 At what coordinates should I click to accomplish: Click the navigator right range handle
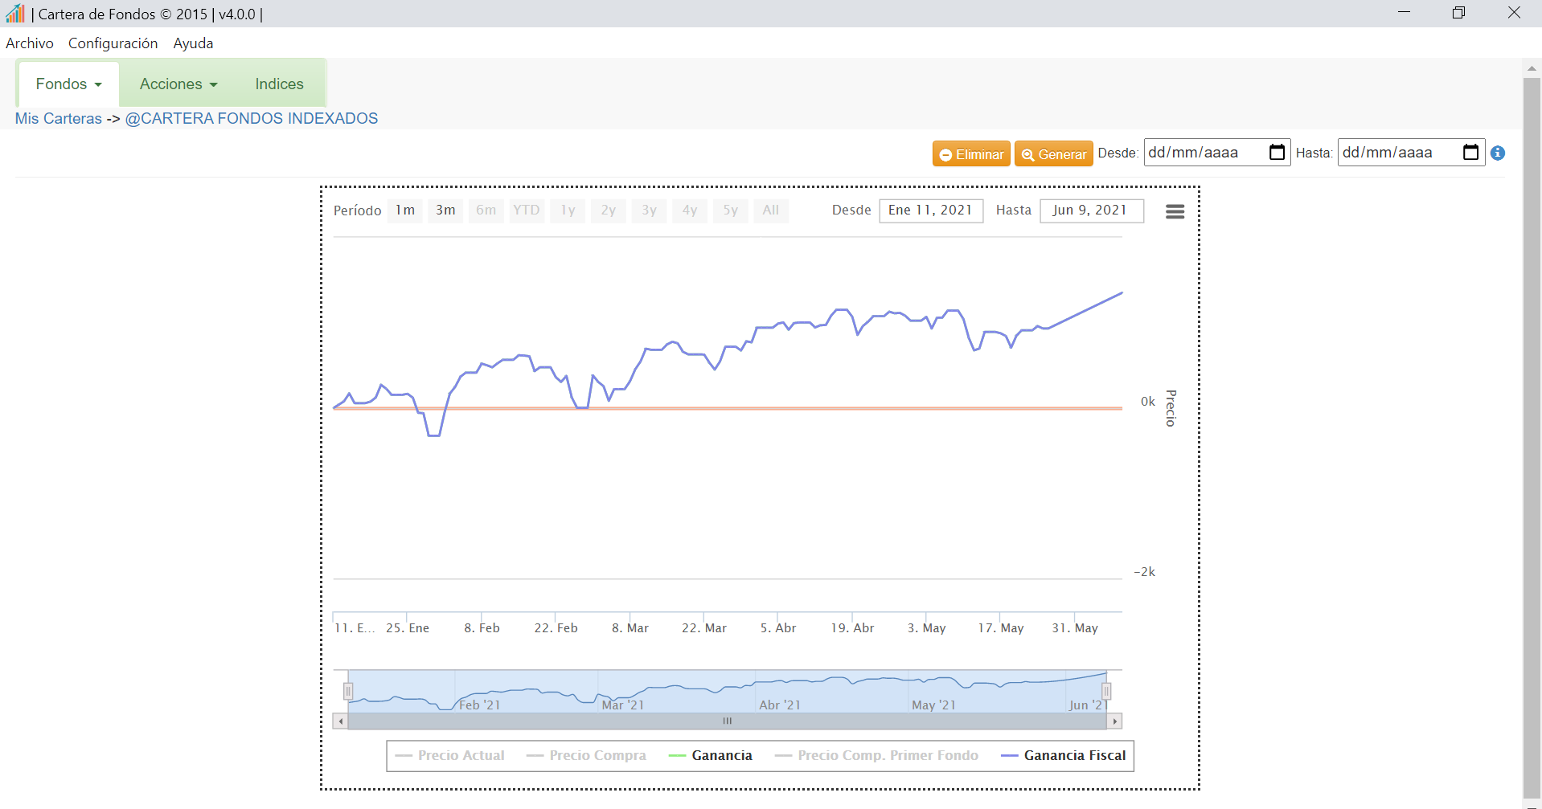(1106, 691)
